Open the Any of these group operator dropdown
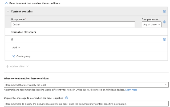 click(x=151, y=24)
